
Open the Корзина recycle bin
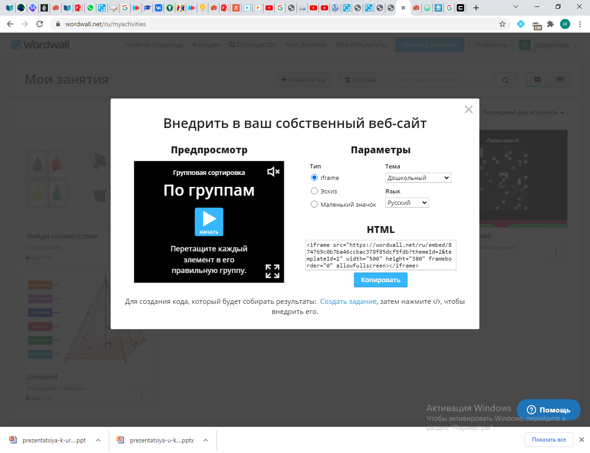point(360,80)
